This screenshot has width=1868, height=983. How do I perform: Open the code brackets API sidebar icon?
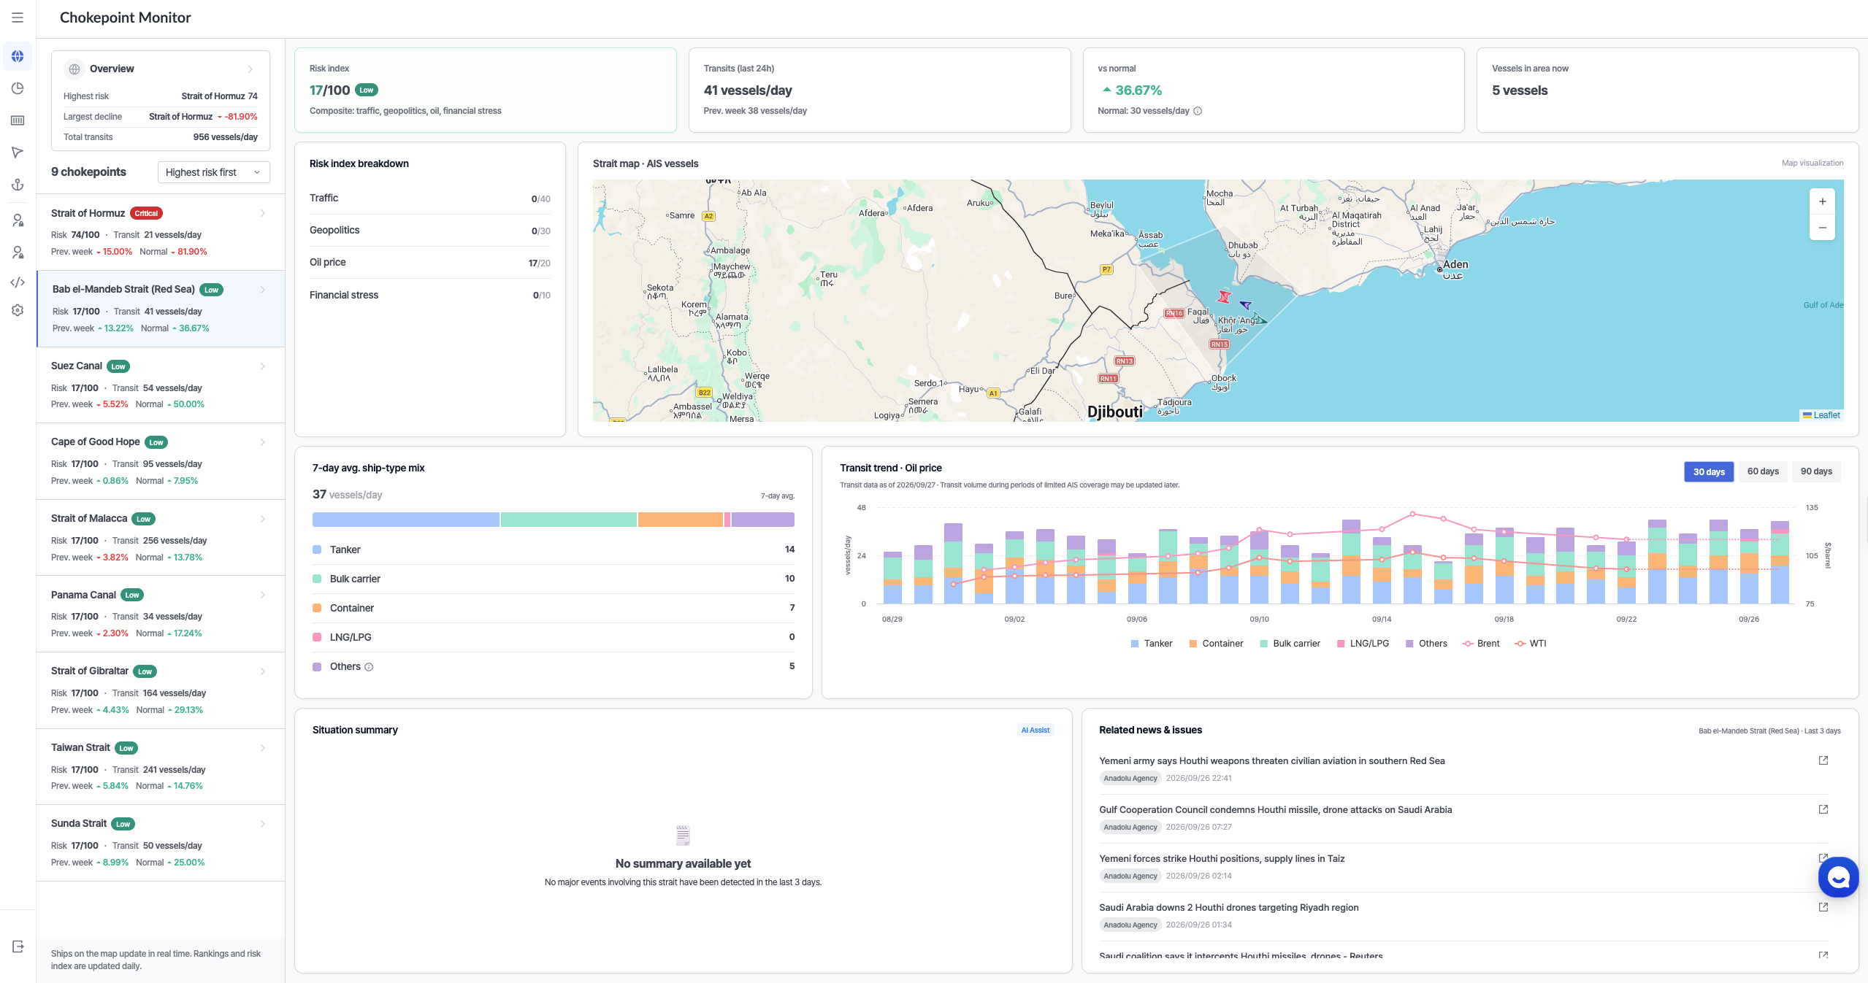pyautogui.click(x=18, y=282)
